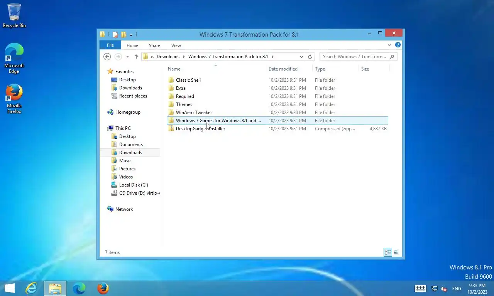Select Pictures under This PC

(127, 169)
